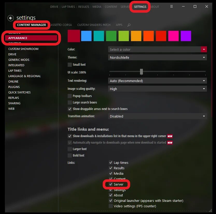Viewport: 216px width, 214px height.
Task: Select the Content Manager settings tab
Action: [x=31, y=25]
